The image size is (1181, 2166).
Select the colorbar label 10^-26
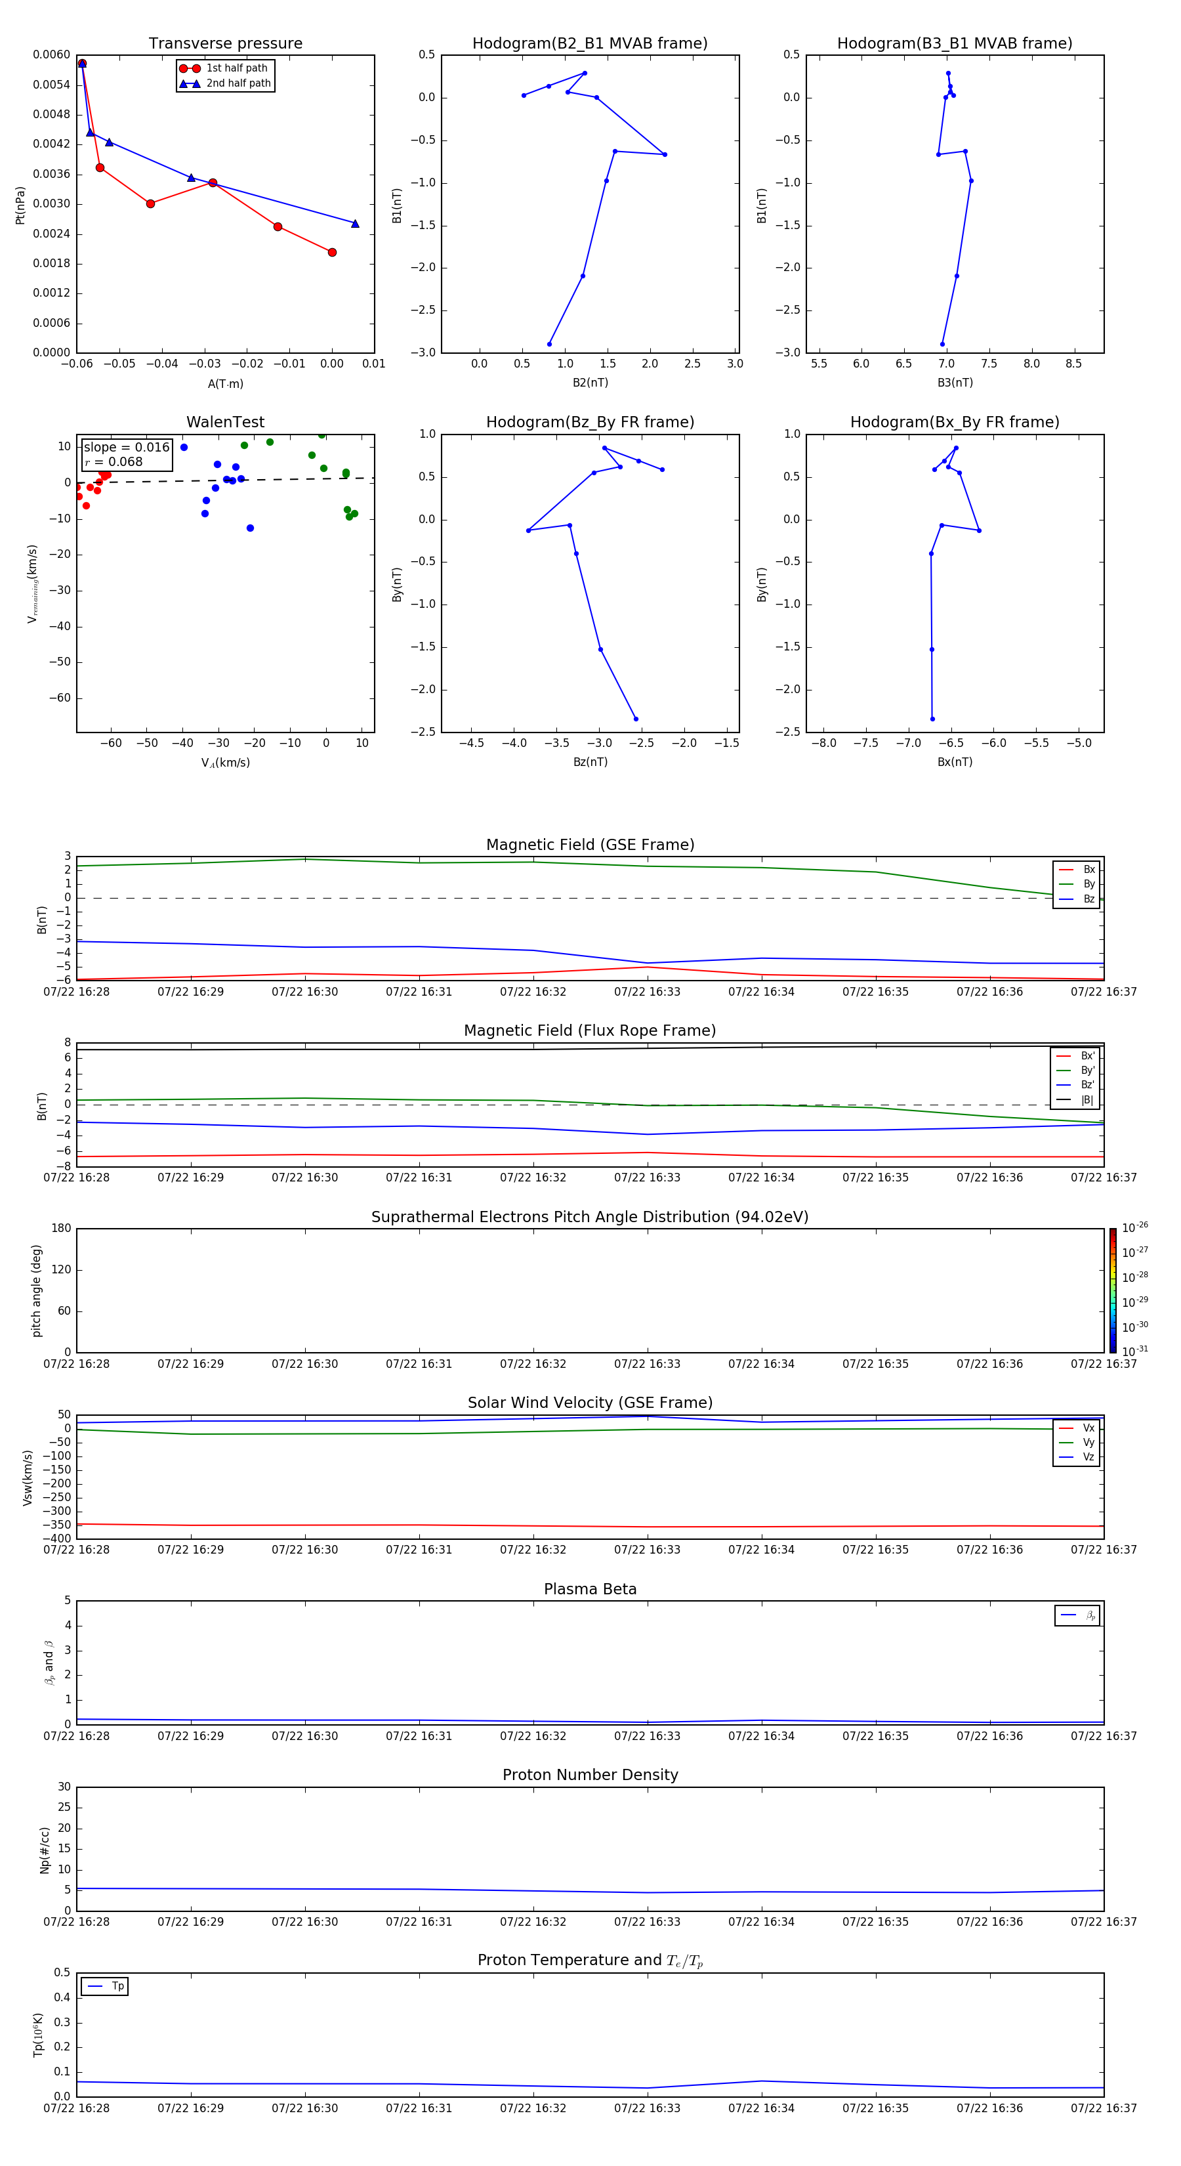point(1135,1227)
